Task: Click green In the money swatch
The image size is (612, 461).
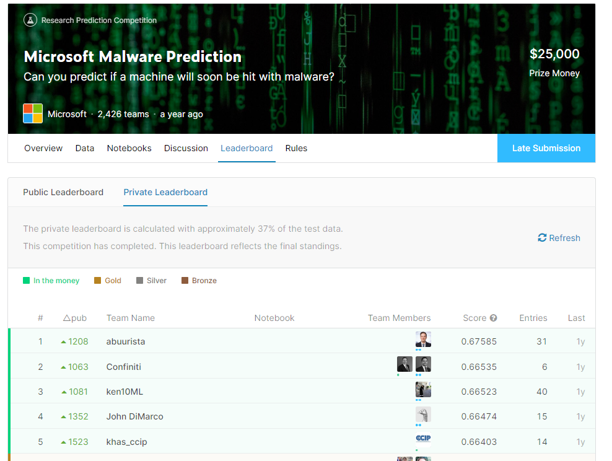Action: 26,280
